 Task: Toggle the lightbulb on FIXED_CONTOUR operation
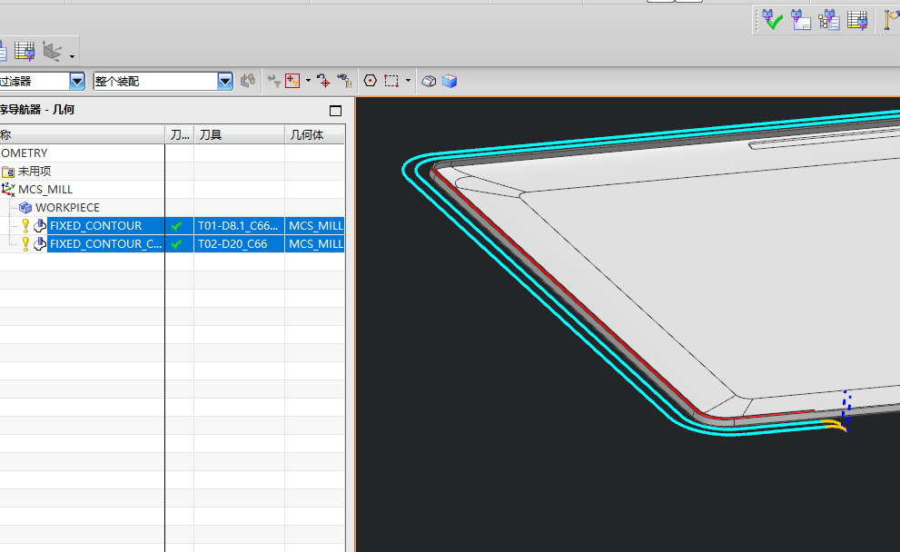pos(25,225)
